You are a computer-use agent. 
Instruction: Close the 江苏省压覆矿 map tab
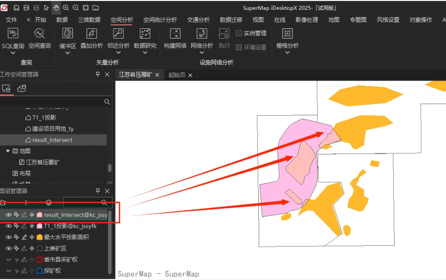coord(157,75)
